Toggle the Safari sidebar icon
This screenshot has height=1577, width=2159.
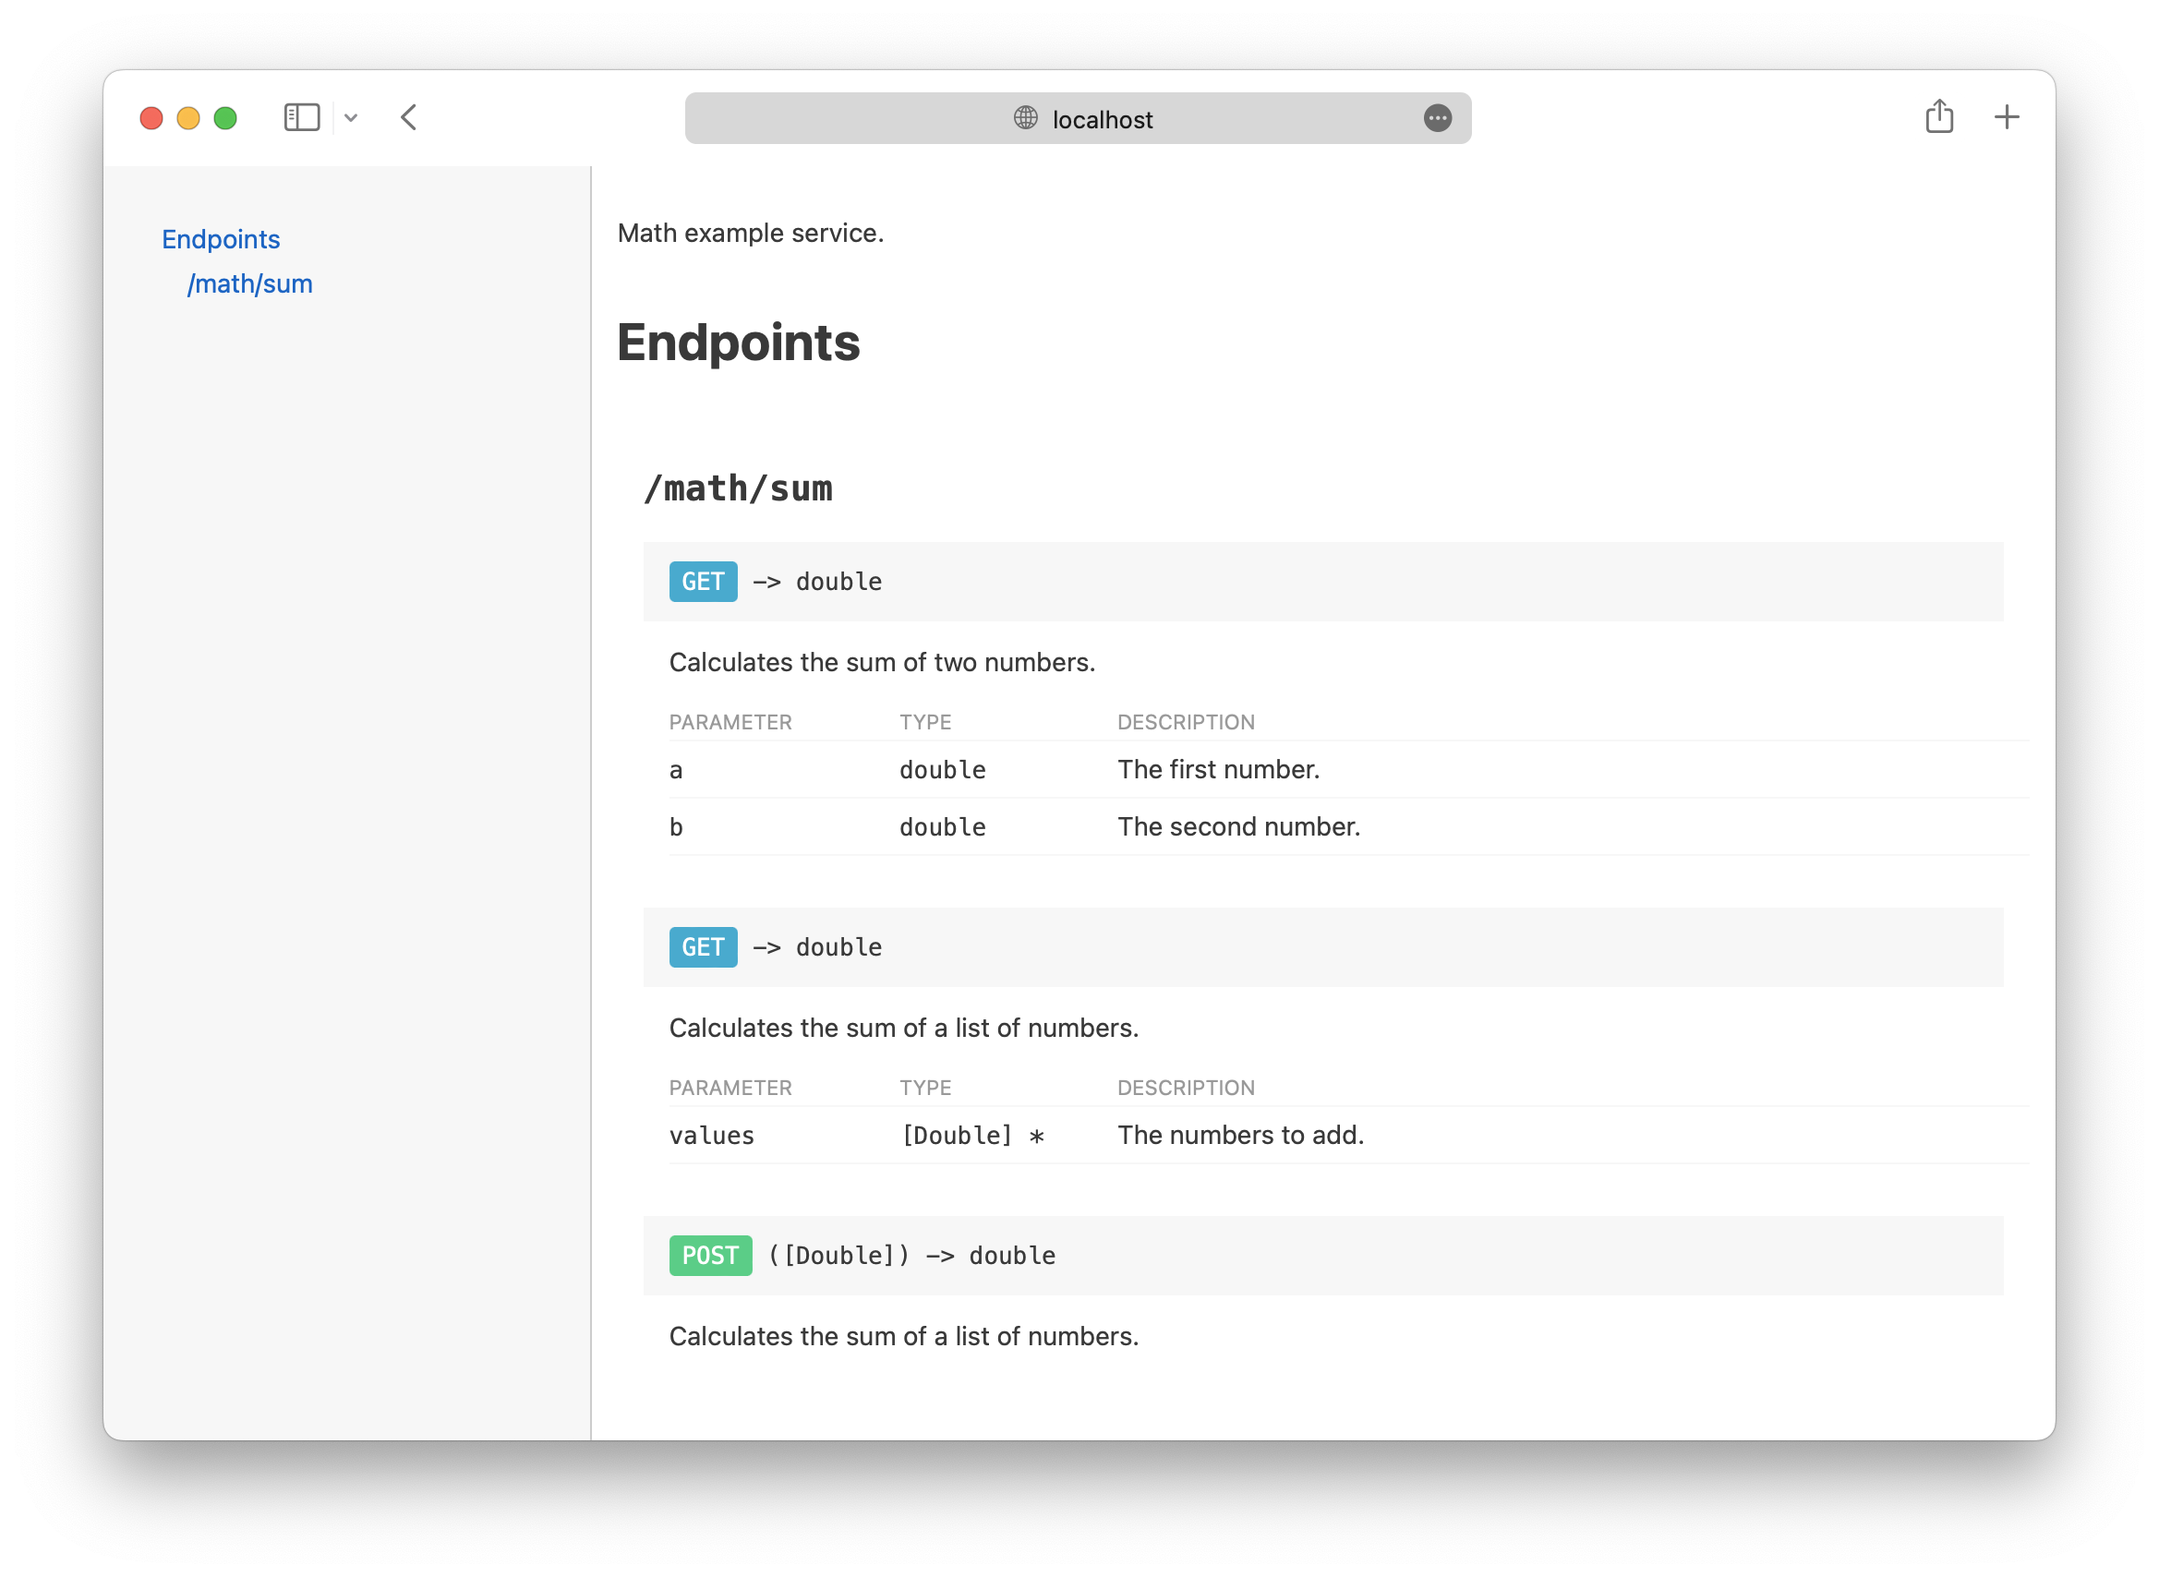(302, 117)
